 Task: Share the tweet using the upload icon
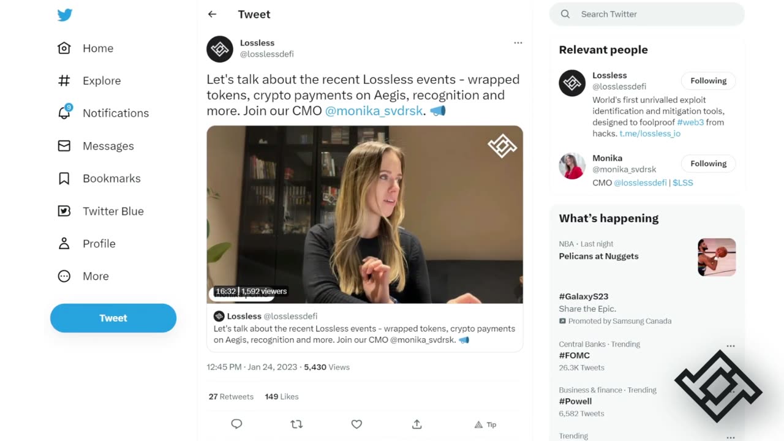tap(417, 424)
